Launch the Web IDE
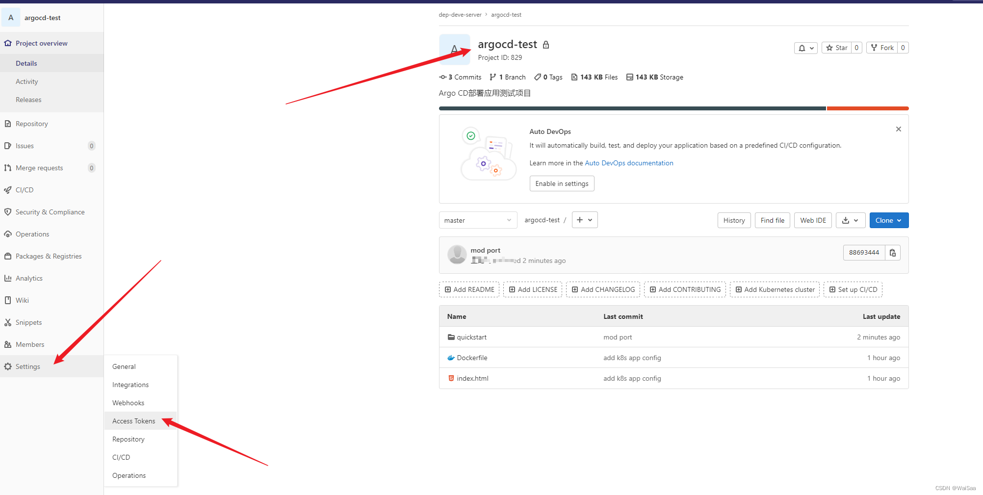The width and height of the screenshot is (983, 495). [x=813, y=220]
